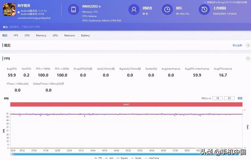This screenshot has height=160, width=251.
Task: Open the GPU tab
Action: pos(55,36)
